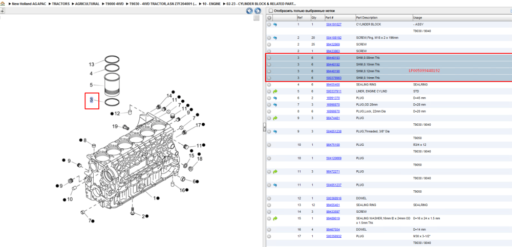Select callout 19 in the diagram
Viewport: 512px width, 247px height.
tap(115, 126)
